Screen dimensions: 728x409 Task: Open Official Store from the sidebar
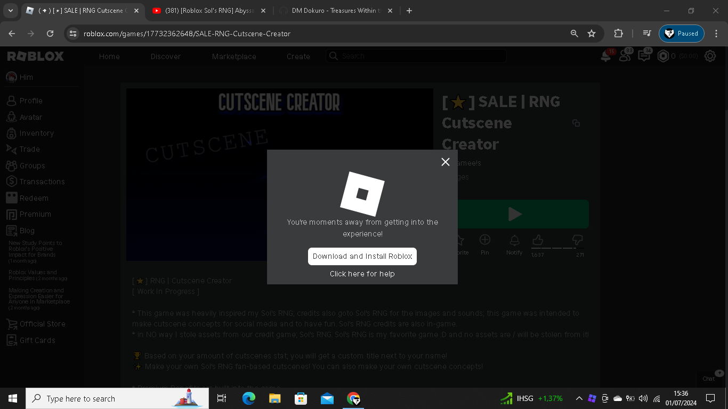click(36, 324)
